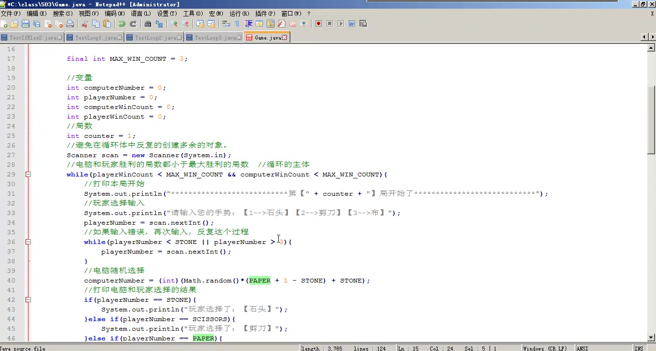Close the TestLoop3.java tab
656x351 pixels.
(x=239, y=38)
